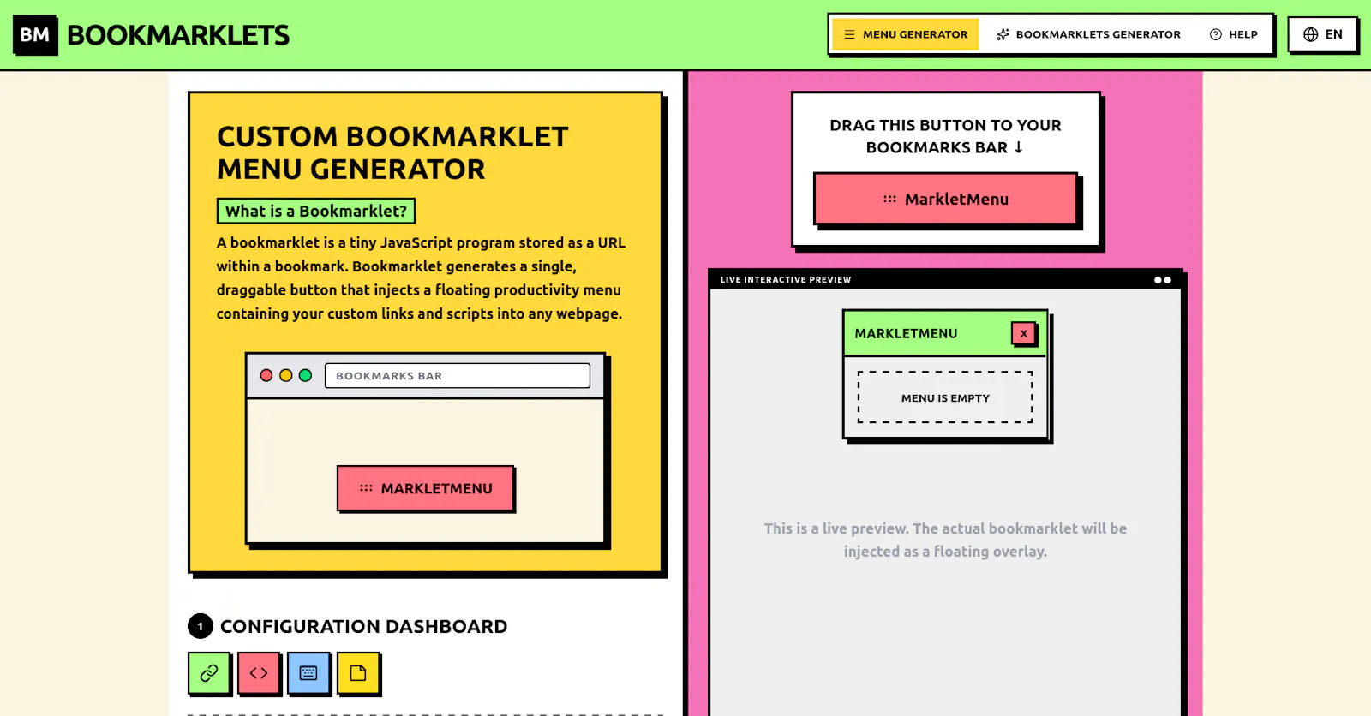Click the hamburger icon beside Menu Generator
Viewport: 1371px width, 716px height.
point(849,34)
